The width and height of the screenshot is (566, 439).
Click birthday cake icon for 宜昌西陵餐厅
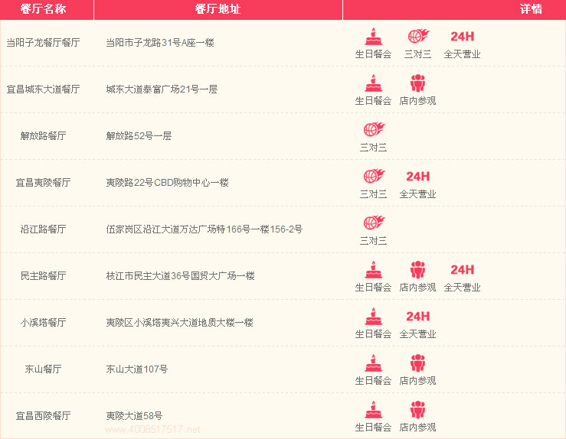(373, 409)
